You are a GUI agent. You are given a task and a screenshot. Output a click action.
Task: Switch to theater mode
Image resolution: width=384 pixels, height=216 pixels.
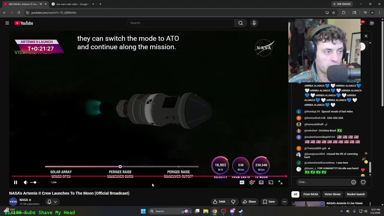point(261,182)
